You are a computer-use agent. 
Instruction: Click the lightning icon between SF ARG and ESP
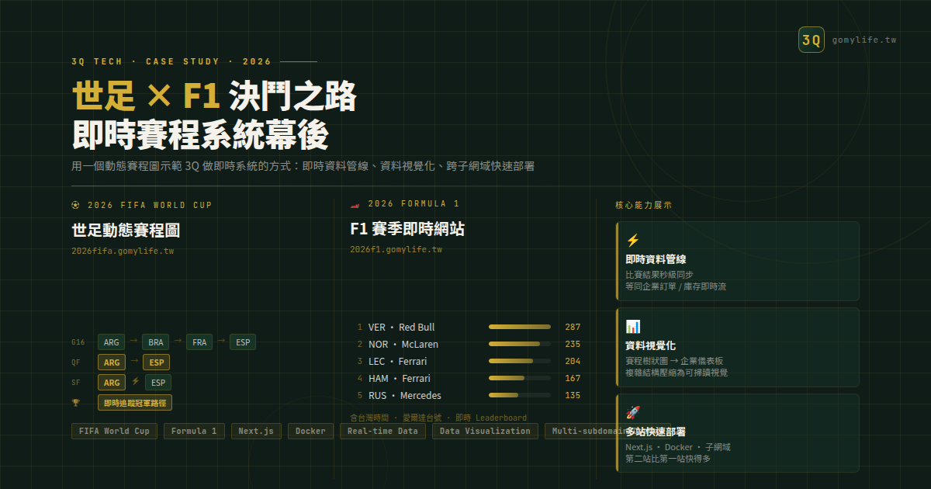pos(136,381)
